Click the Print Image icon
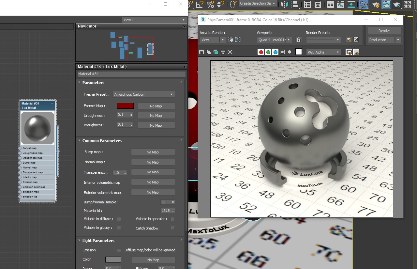The width and height of the screenshot is (417, 269). [223, 52]
